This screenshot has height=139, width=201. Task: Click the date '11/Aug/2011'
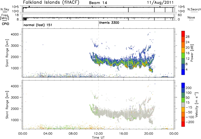160,3
